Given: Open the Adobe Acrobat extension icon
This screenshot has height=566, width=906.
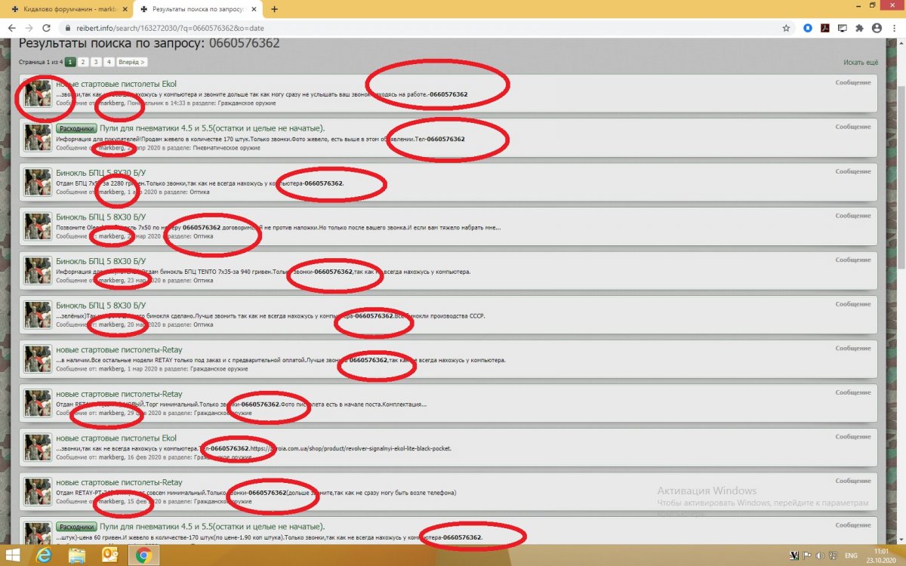Looking at the screenshot, I should pyautogui.click(x=825, y=28).
